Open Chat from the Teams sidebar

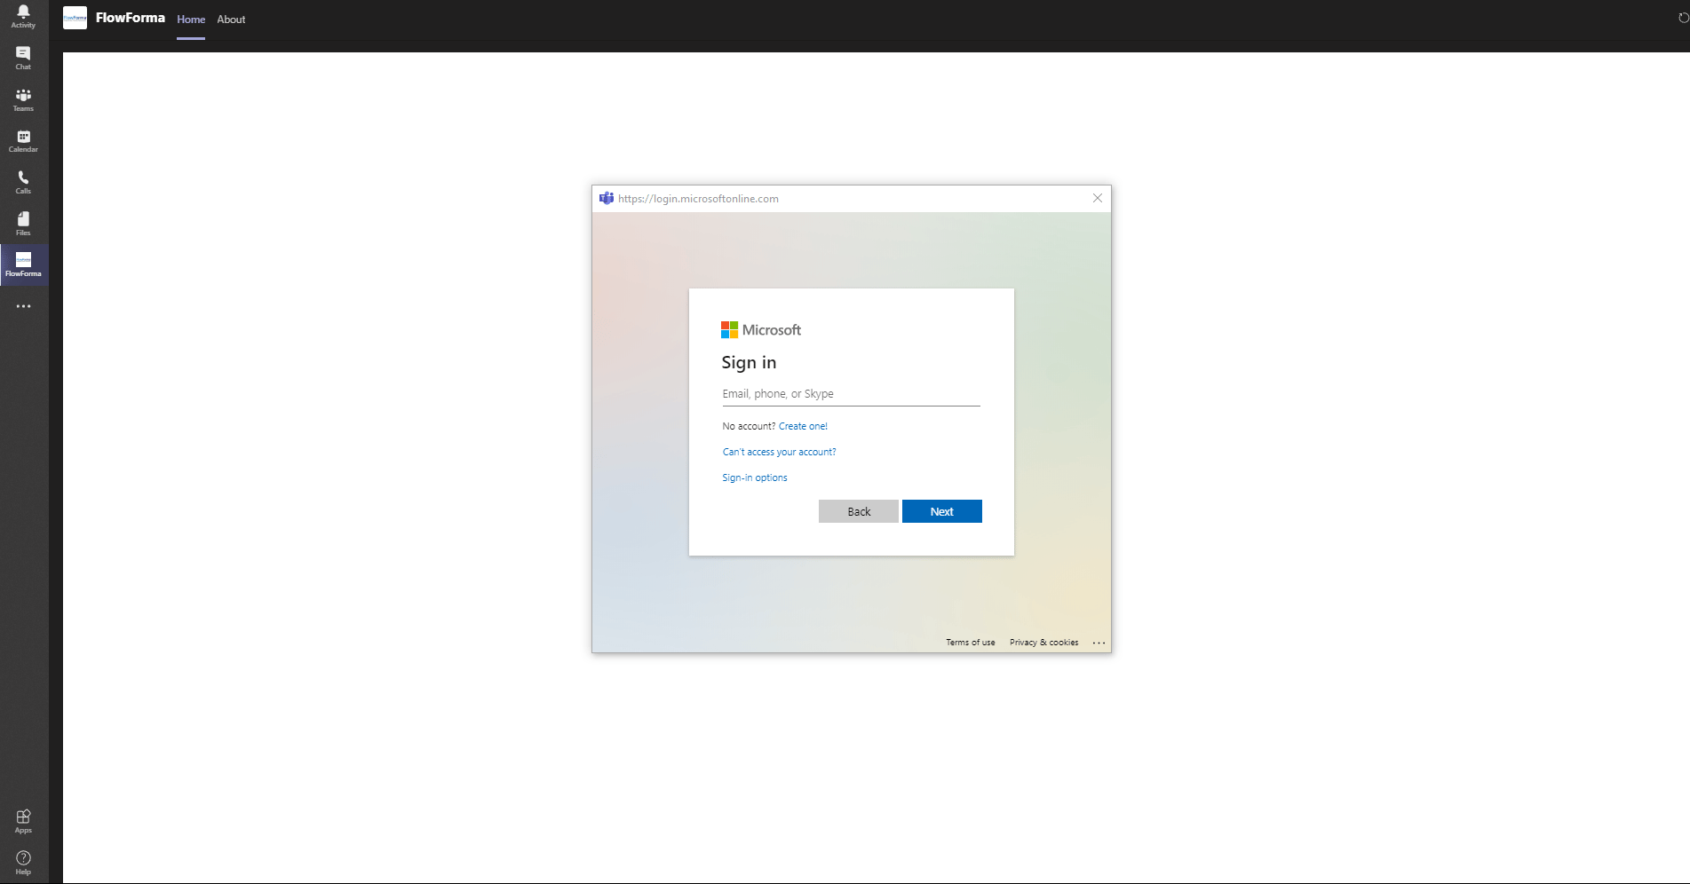pos(23,58)
